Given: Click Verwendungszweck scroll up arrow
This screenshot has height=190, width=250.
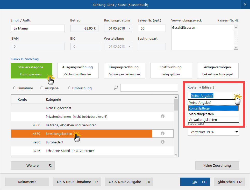Looking at the screenshot, I should [236, 27].
